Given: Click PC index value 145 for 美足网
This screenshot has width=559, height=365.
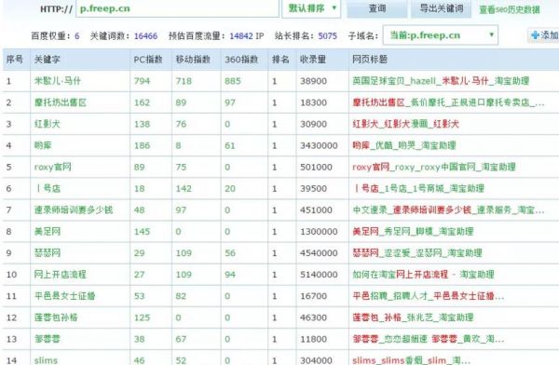Looking at the screenshot, I should click(142, 231).
